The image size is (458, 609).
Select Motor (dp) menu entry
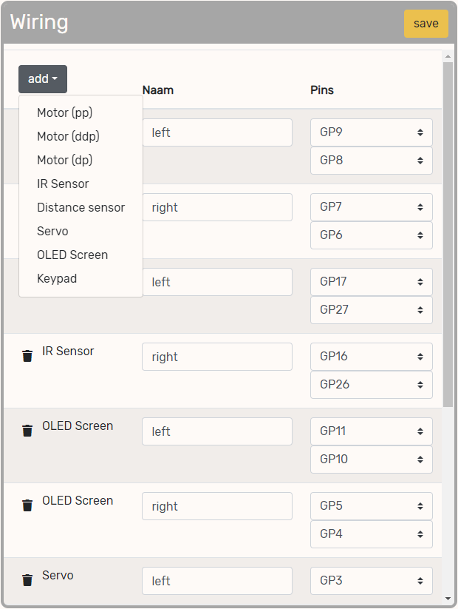pos(64,160)
